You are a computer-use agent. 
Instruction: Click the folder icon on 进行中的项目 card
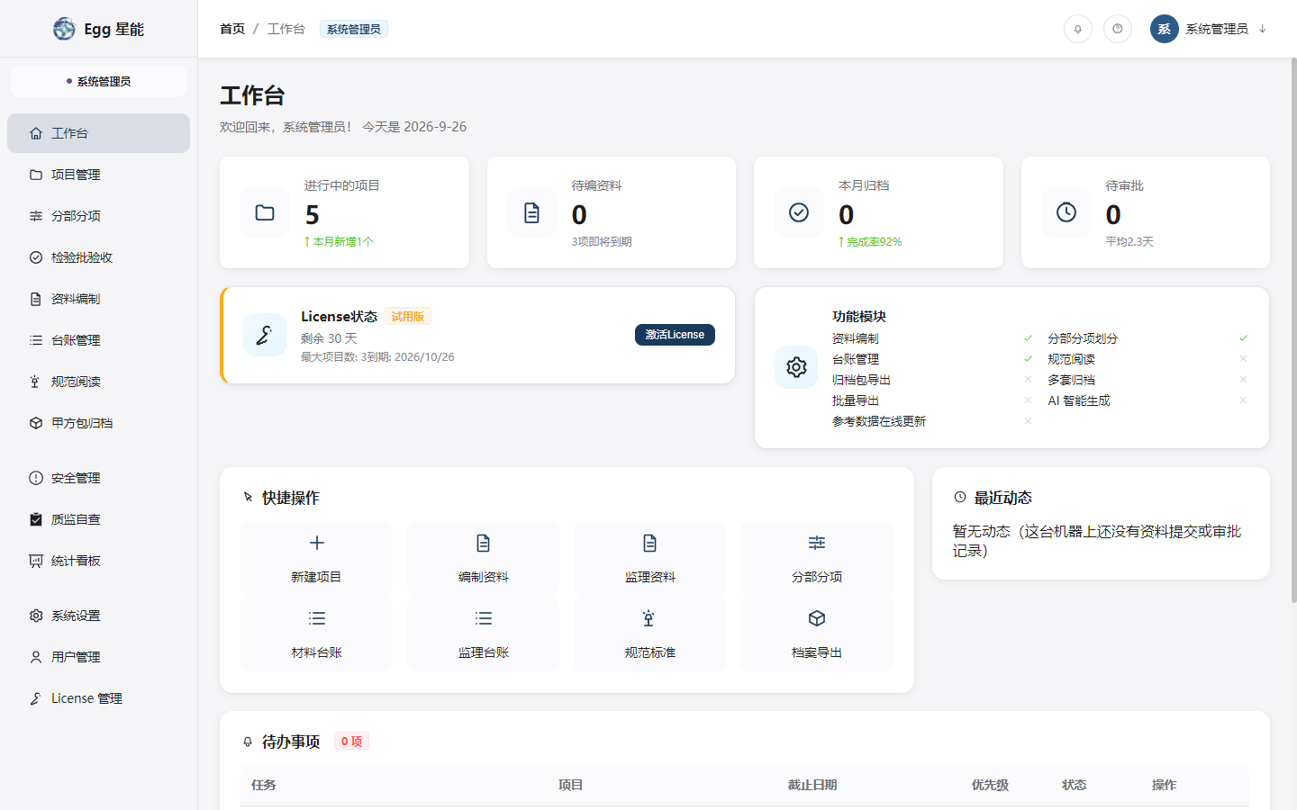265,212
